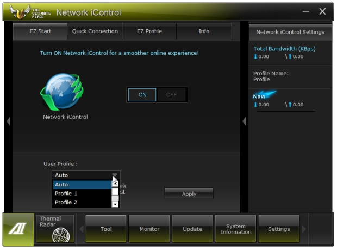Click the bottom menu right arrow
The height and width of the screenshot is (251, 337).
(304, 229)
